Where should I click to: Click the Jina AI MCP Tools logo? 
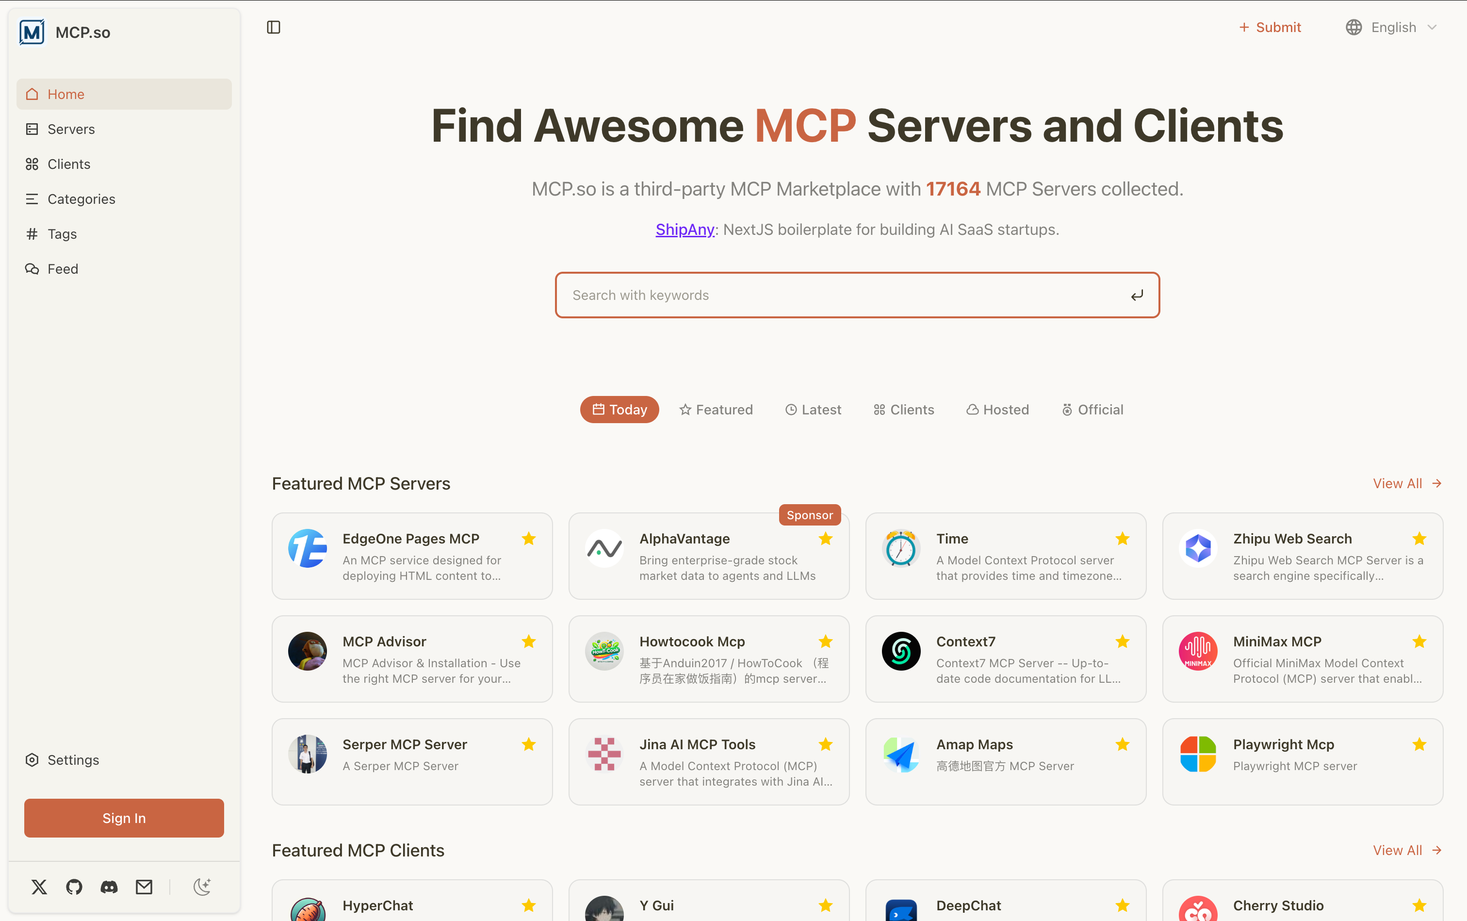tap(604, 754)
